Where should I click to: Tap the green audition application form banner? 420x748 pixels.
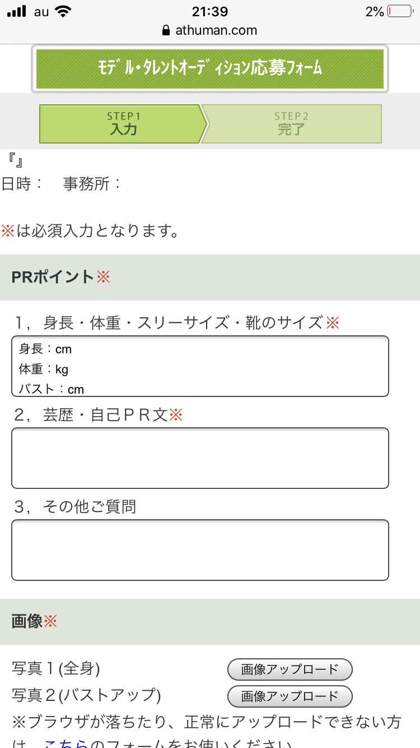(x=210, y=68)
